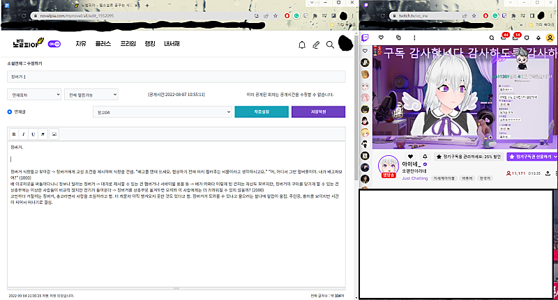Screen dimensions: 558x300
Task: Open Twitch whispers chat bubble
Action: click(x=527, y=38)
